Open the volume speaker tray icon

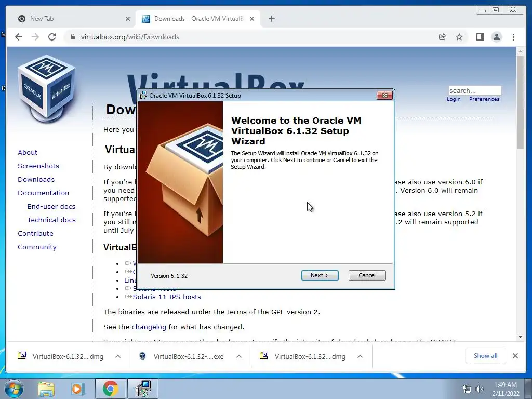479,390
